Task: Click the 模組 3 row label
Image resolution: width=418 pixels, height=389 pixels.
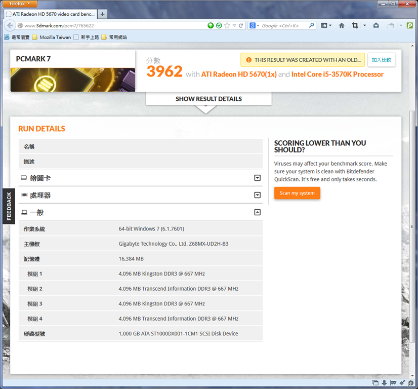Action: pos(34,303)
